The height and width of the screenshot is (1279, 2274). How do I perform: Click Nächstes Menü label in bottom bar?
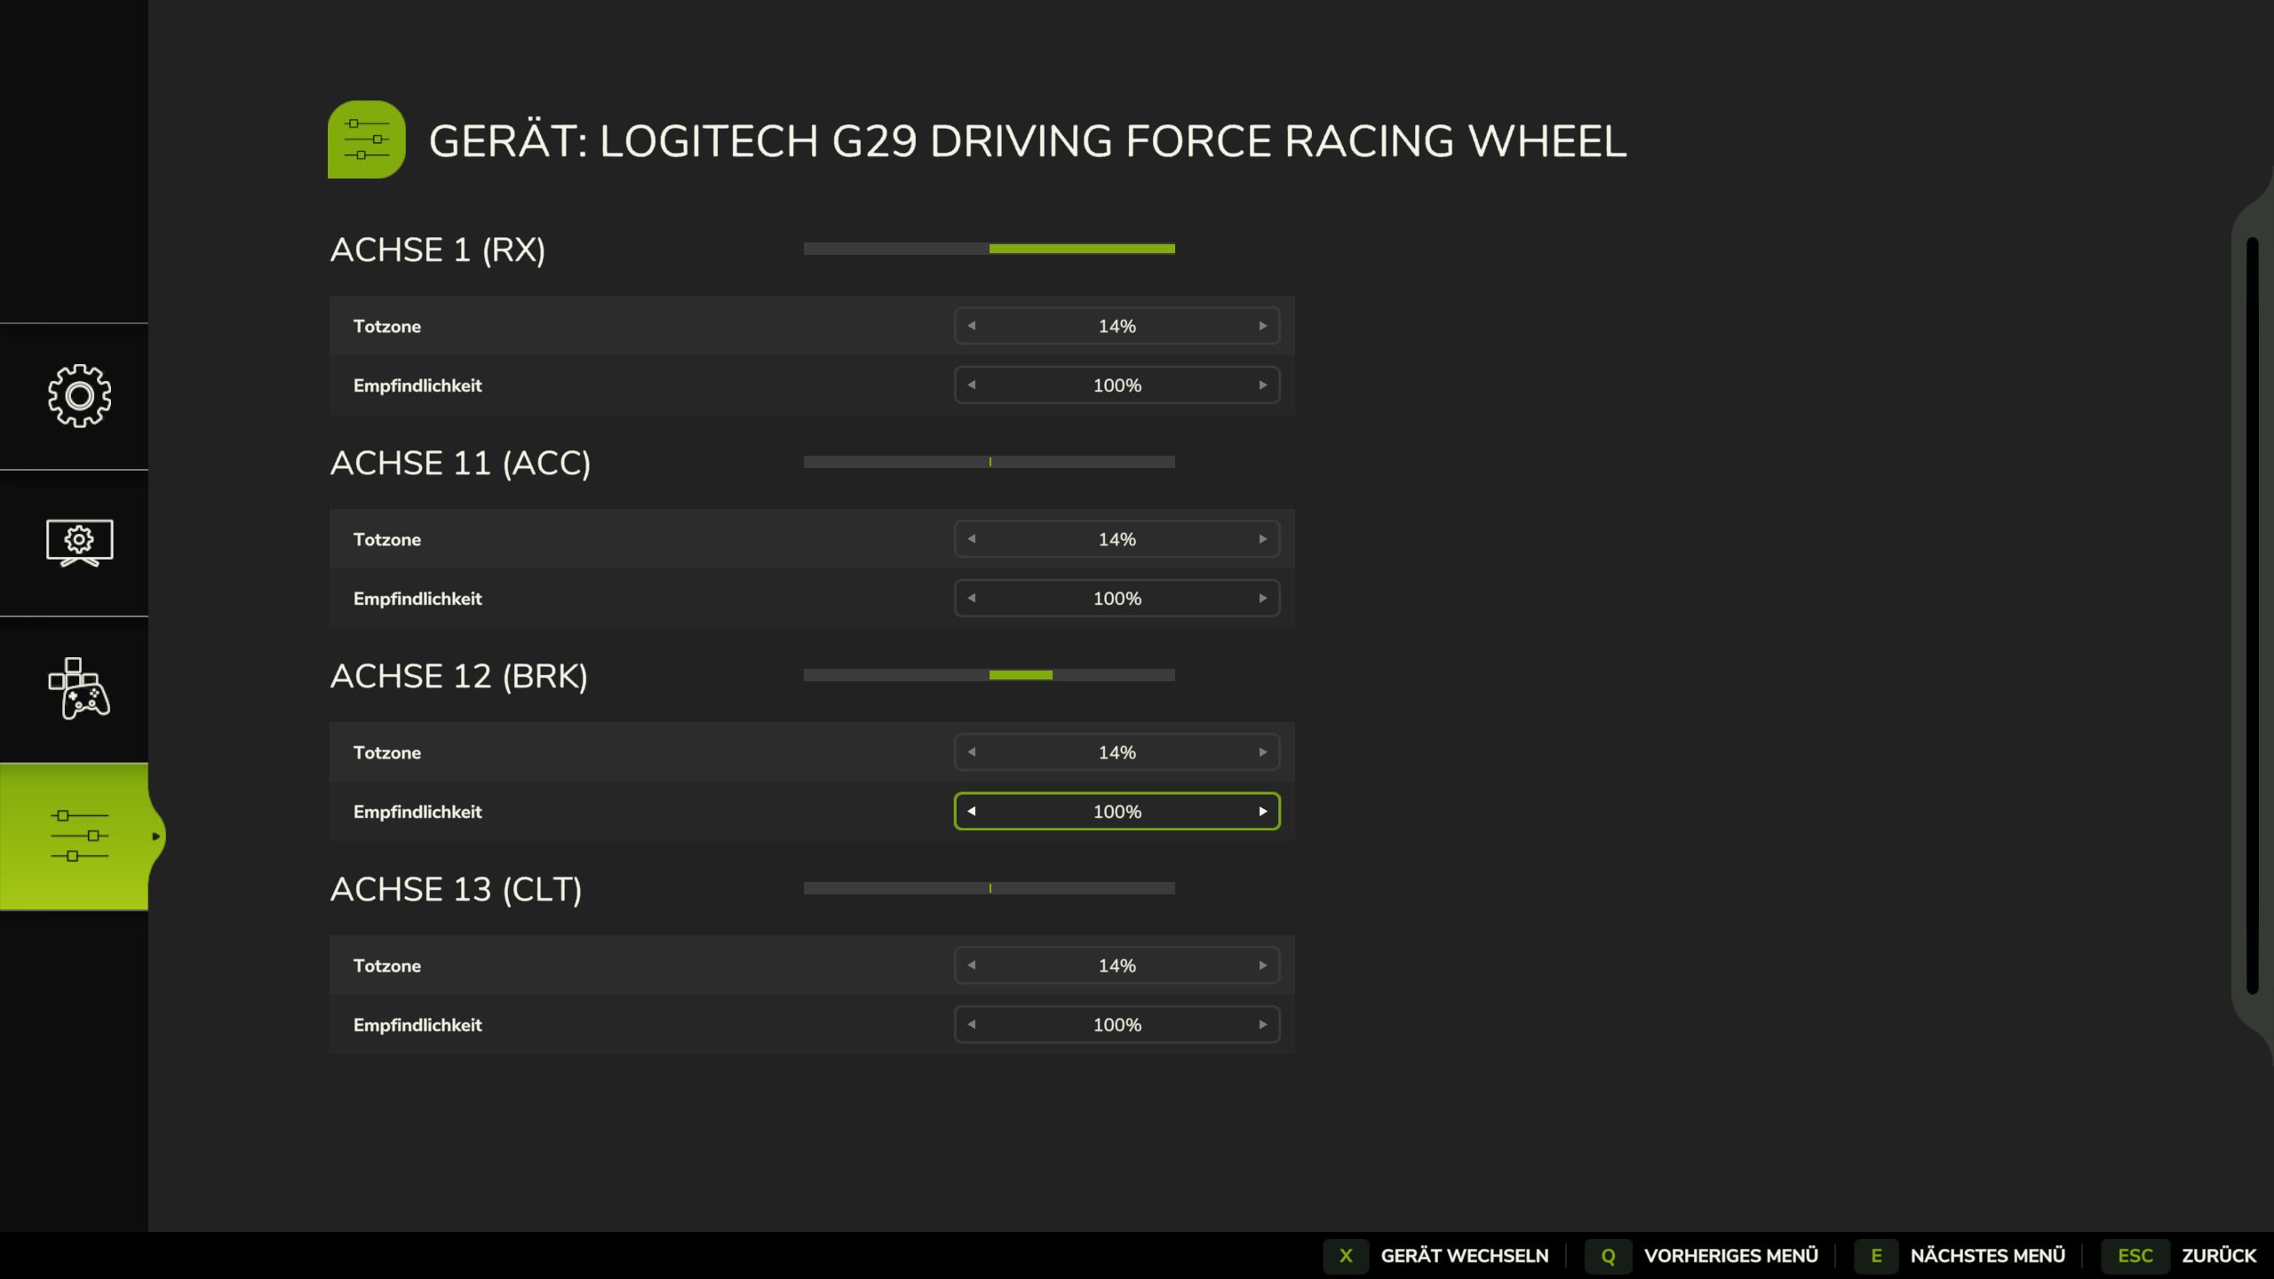tap(1987, 1256)
